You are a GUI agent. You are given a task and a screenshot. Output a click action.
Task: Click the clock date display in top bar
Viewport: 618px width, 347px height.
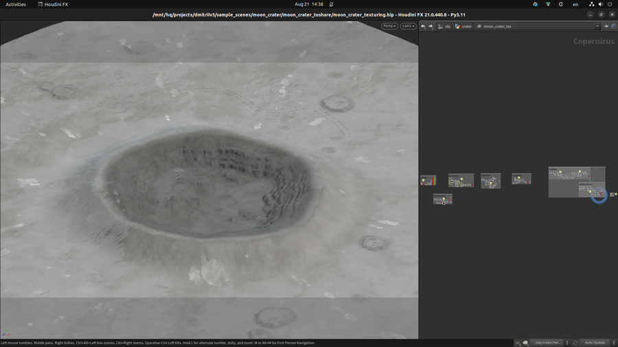309,4
